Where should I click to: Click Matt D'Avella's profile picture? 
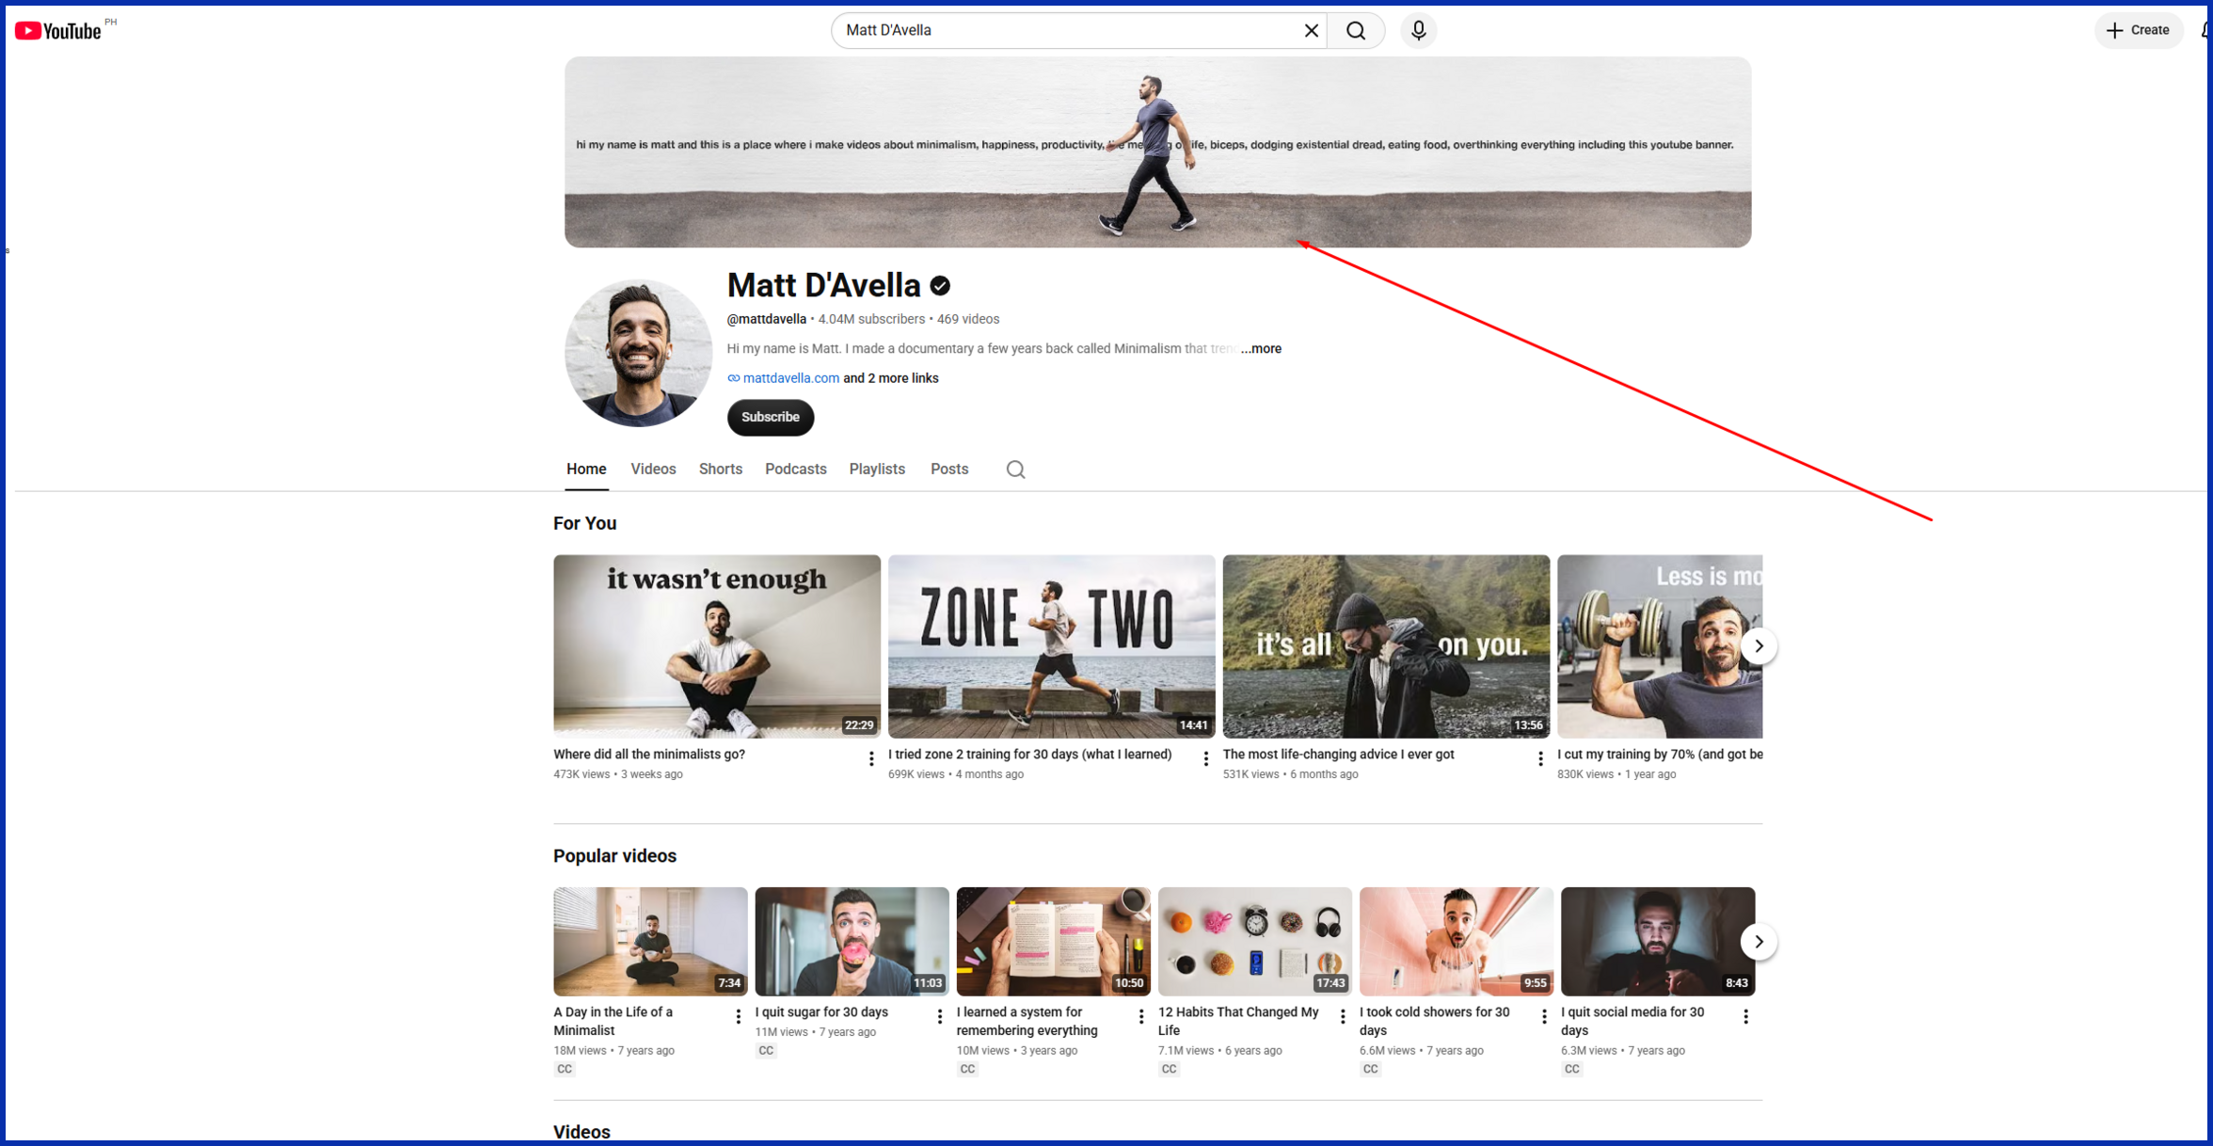[x=639, y=353]
